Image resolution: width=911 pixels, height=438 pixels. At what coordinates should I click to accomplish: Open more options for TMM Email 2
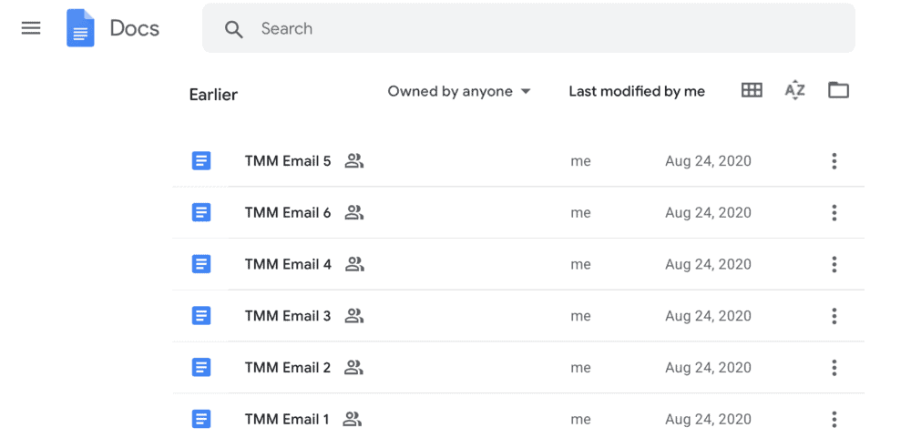(834, 368)
